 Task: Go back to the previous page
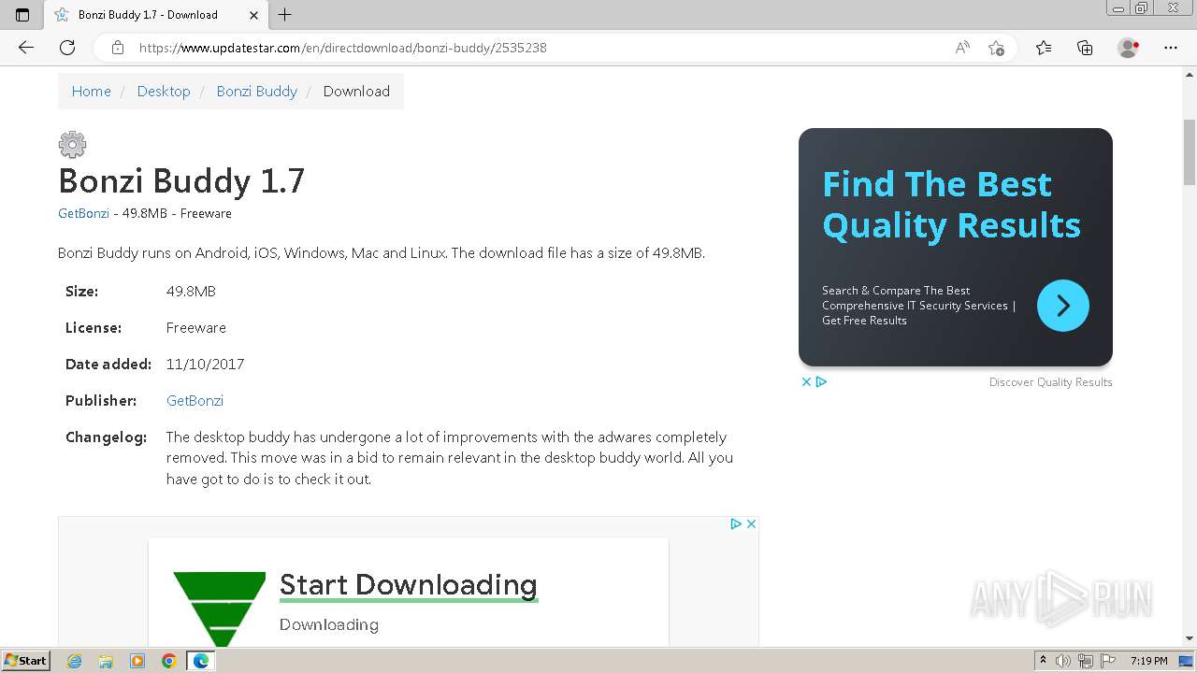26,48
